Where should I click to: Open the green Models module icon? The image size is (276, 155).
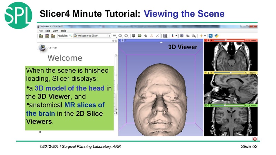coord(140,36)
